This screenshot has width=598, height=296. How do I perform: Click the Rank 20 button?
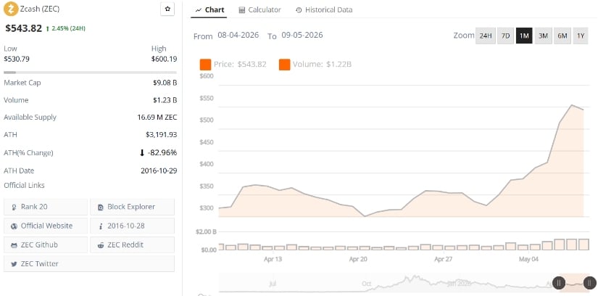tap(46, 207)
